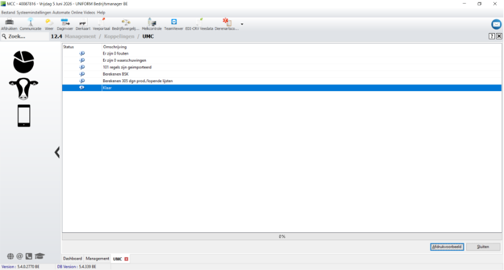Select row 'Er zijn 0 fouten'
The image size is (504, 270).
point(282,53)
